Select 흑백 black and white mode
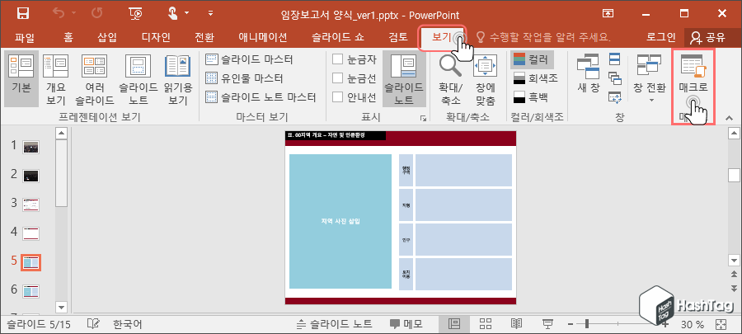Screen dimensions: 742x334 532,98
